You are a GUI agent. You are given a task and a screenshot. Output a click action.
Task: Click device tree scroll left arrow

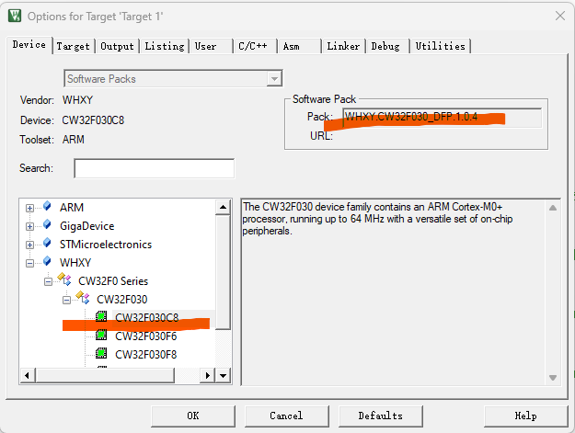pyautogui.click(x=27, y=375)
